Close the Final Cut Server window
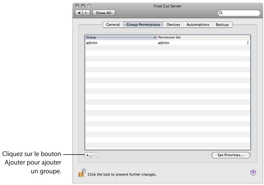Screen dimensions: 264x185 [77, 6]
